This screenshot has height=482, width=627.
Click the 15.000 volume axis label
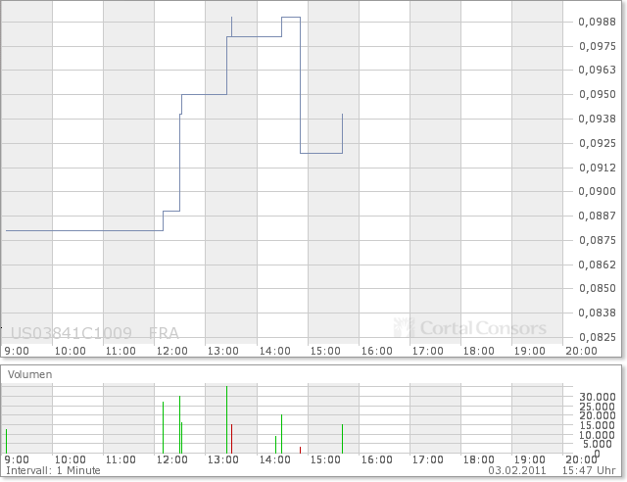[598, 425]
